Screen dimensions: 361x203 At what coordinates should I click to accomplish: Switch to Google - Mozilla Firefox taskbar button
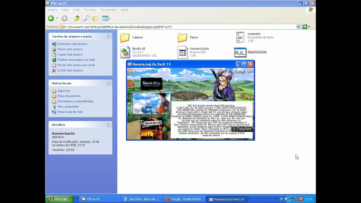coord(184,199)
